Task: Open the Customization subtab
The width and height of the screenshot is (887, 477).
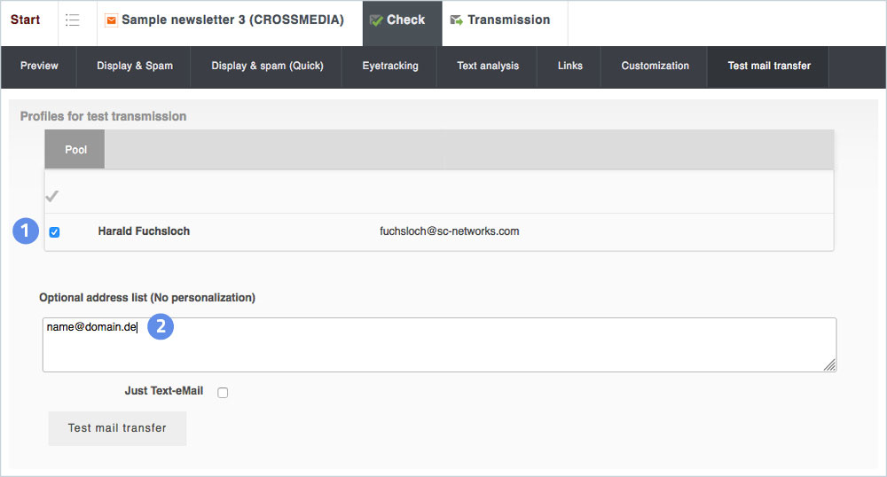Action: [x=655, y=66]
